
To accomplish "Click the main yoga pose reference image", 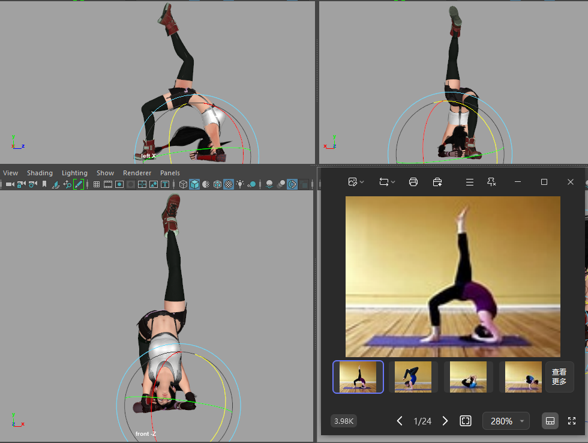I will pos(453,277).
